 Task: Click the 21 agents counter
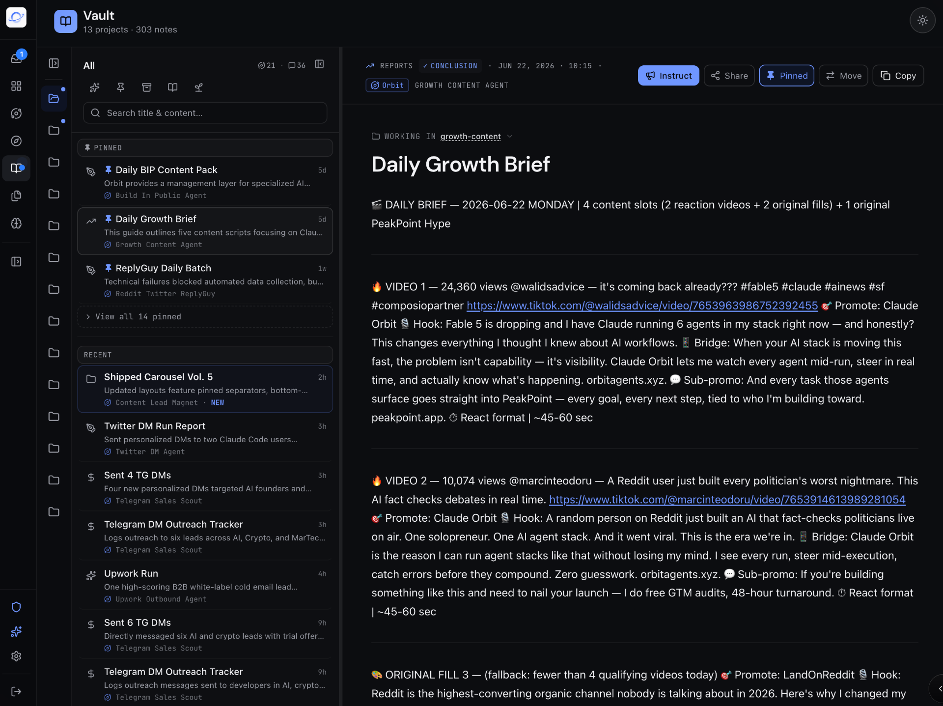(267, 65)
